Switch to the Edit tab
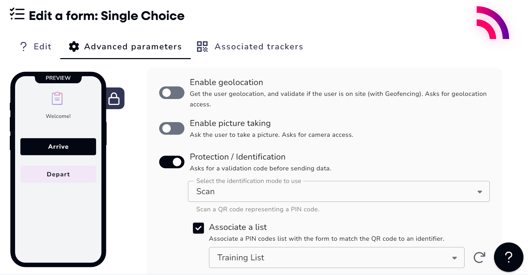 coord(36,47)
